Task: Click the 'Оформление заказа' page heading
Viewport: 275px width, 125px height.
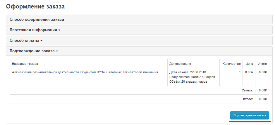Action: tap(35, 6)
